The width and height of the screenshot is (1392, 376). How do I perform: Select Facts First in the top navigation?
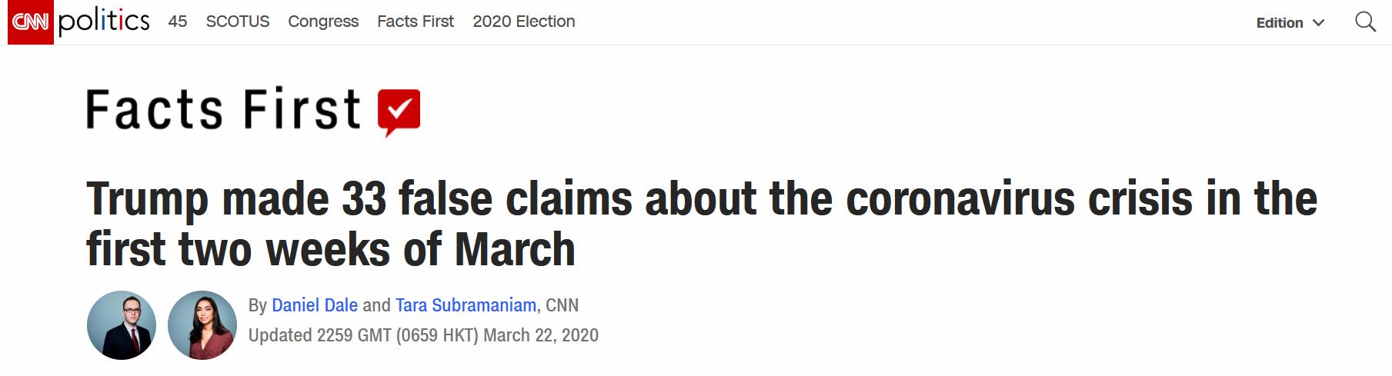(x=416, y=22)
